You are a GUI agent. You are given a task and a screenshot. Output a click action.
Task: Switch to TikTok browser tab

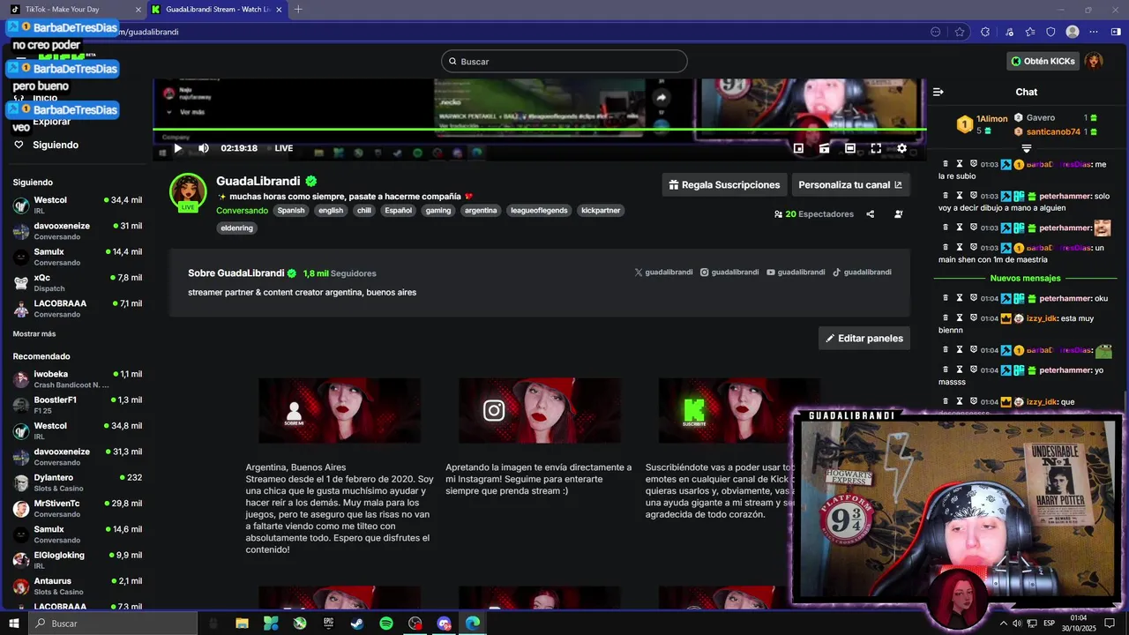click(74, 10)
